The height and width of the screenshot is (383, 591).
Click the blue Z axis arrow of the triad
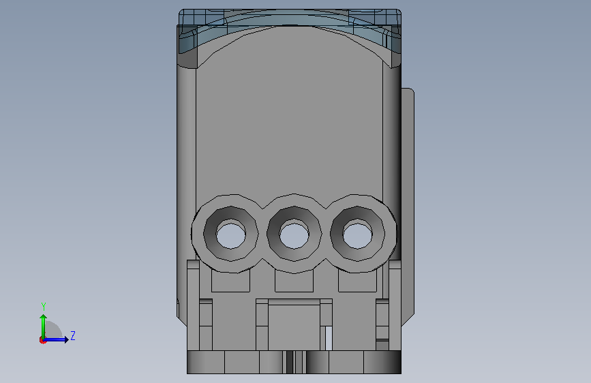57,339
